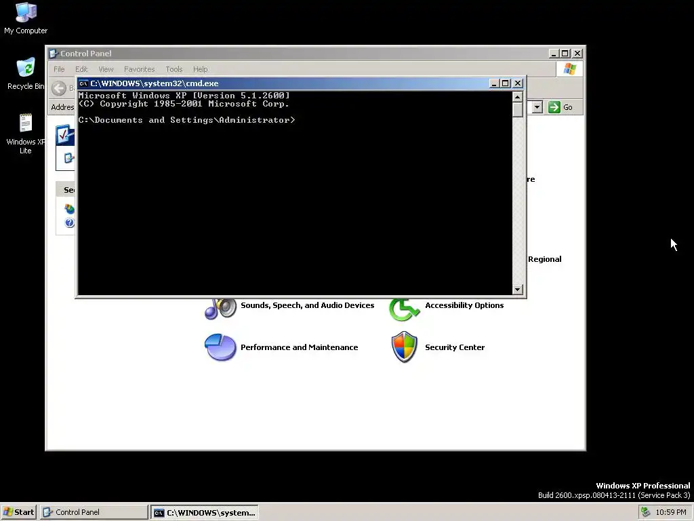The height and width of the screenshot is (521, 694).
Task: Click the partially hidden Regional category text
Action: tap(544, 259)
